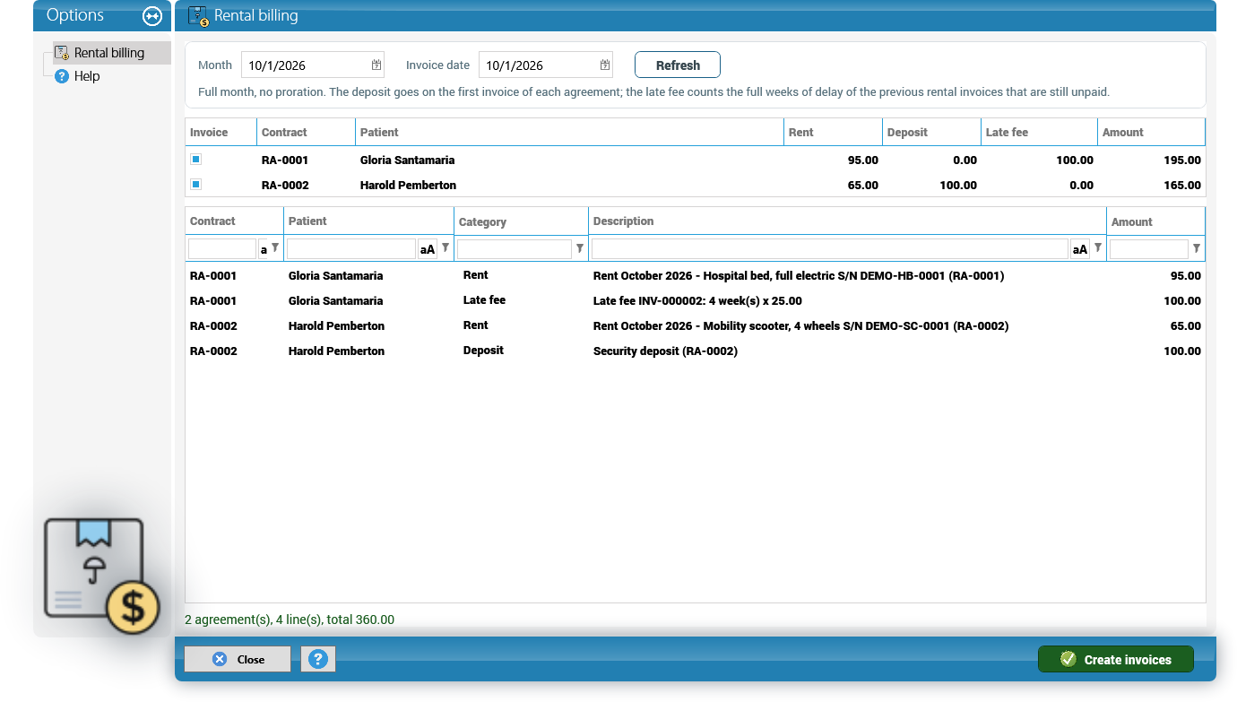
Task: Click Create invoices
Action: 1116,659
